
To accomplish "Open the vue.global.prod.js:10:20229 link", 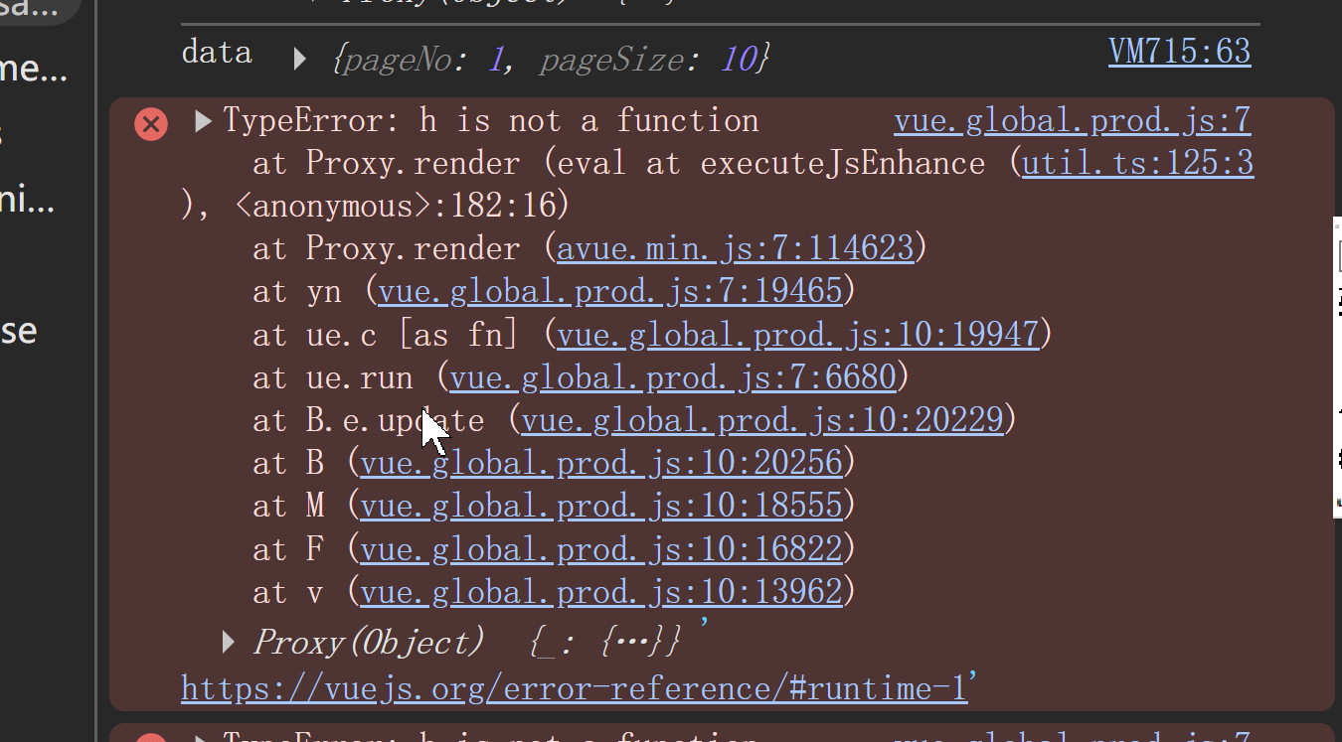I will 761,420.
